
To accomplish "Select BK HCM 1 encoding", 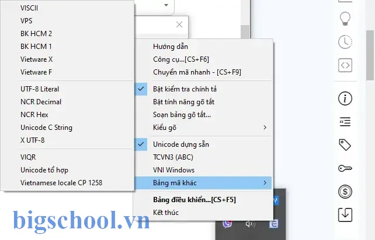I will [x=67, y=46].
